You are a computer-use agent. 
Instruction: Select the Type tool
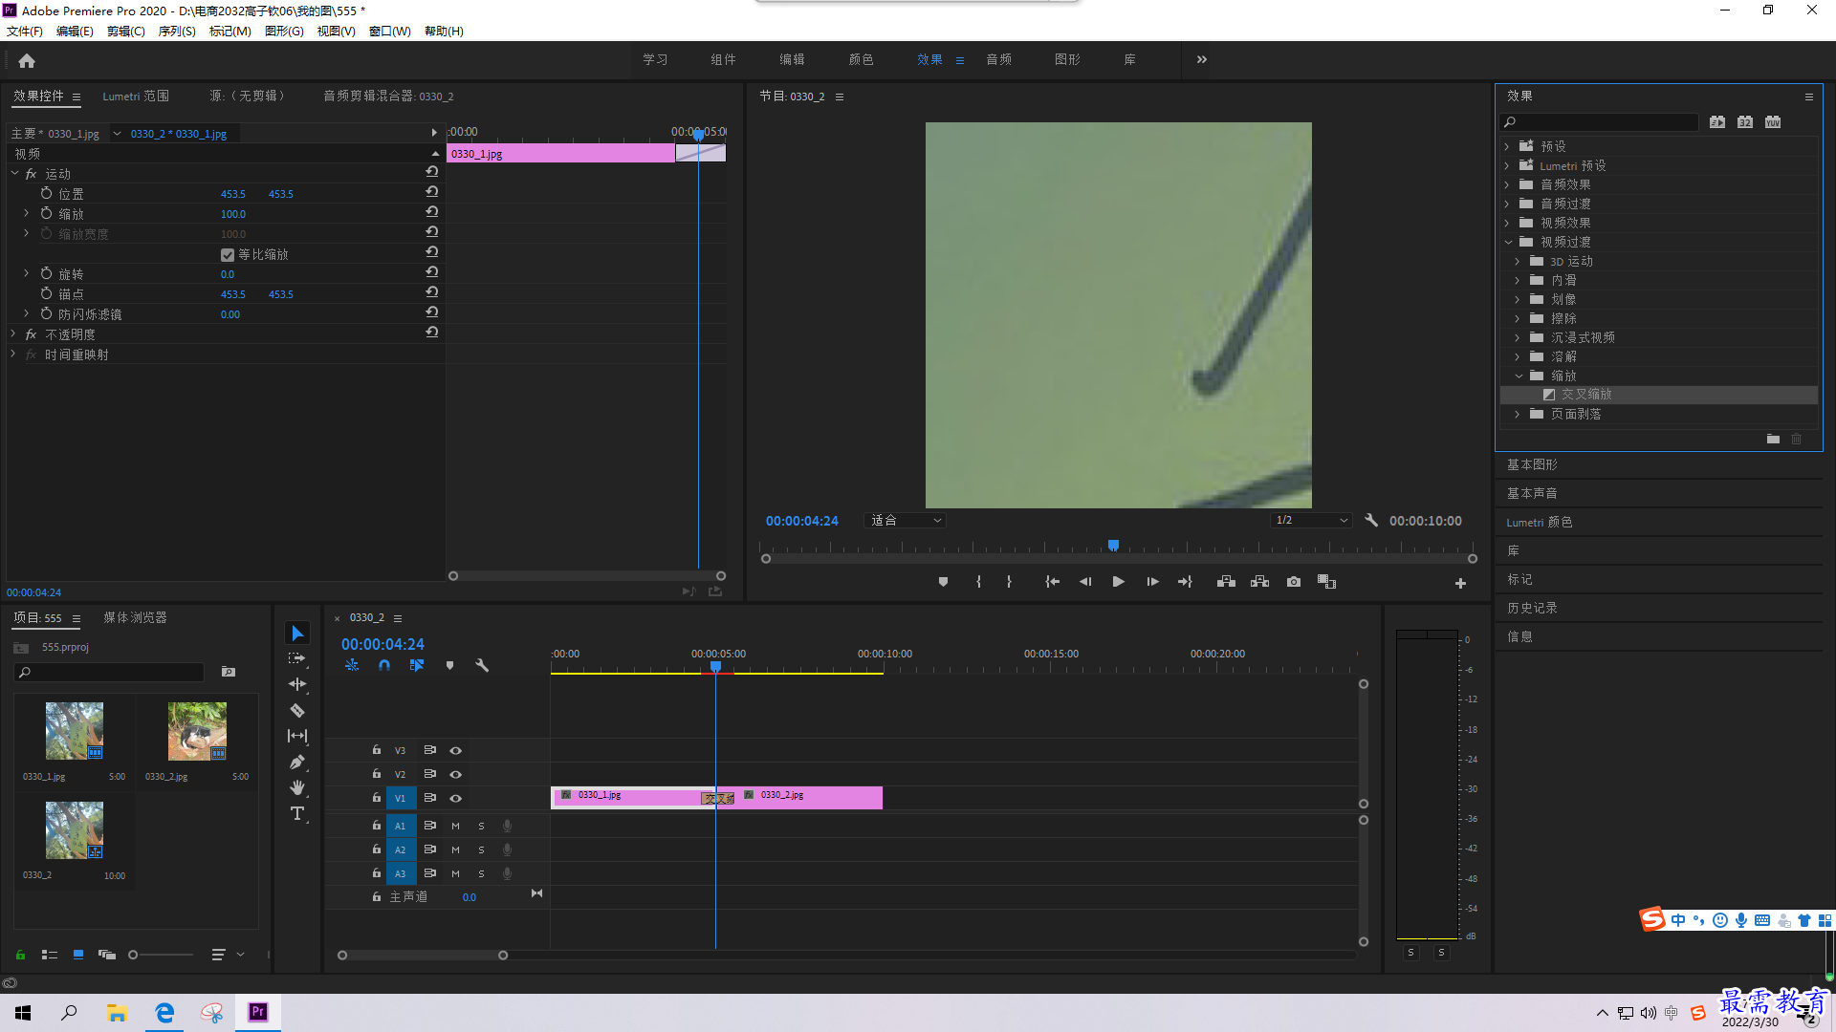click(297, 813)
